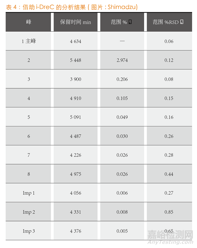Screen dimensions: 197x248
Task: Click the small icon beside 范围 % header
Action: (x=130, y=22)
